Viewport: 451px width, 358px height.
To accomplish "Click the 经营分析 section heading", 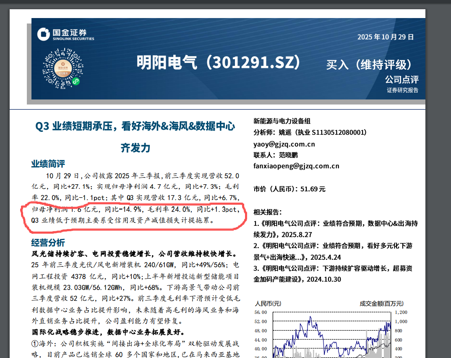I will (x=48, y=243).
